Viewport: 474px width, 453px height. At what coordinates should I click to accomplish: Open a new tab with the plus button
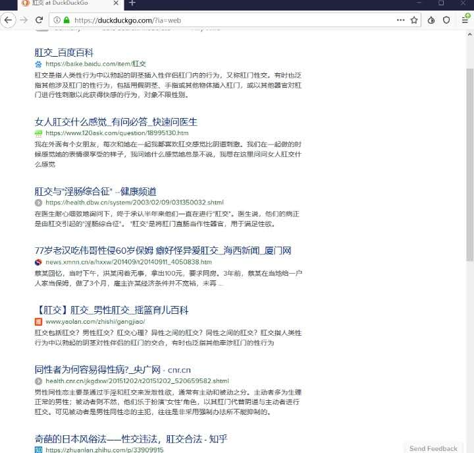[132, 3]
